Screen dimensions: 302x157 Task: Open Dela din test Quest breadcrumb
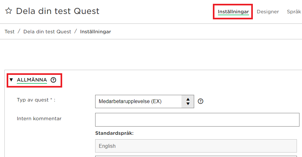[x=47, y=32]
